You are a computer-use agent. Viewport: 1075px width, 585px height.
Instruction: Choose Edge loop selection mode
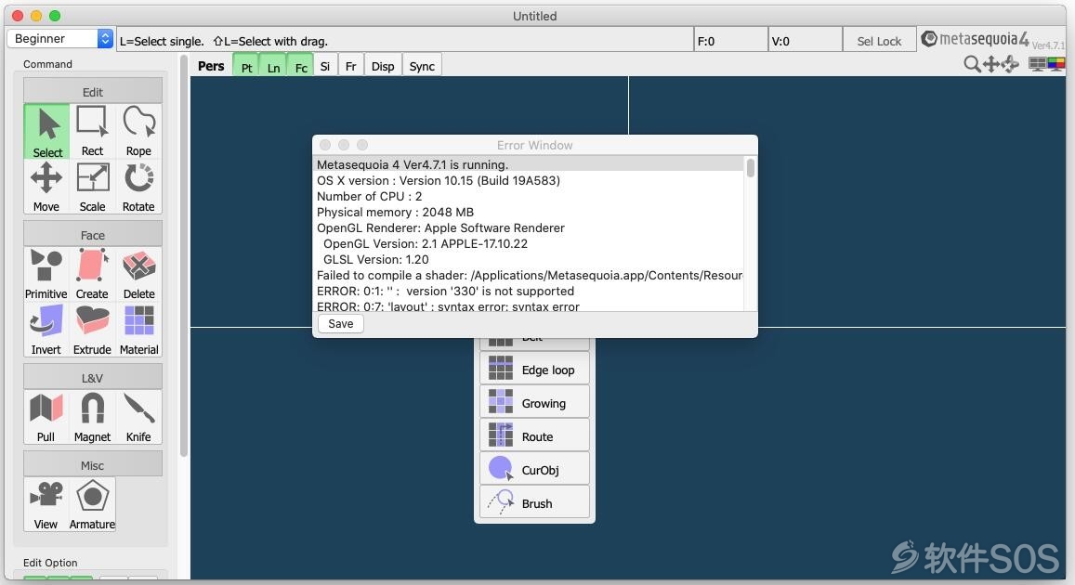coord(535,370)
